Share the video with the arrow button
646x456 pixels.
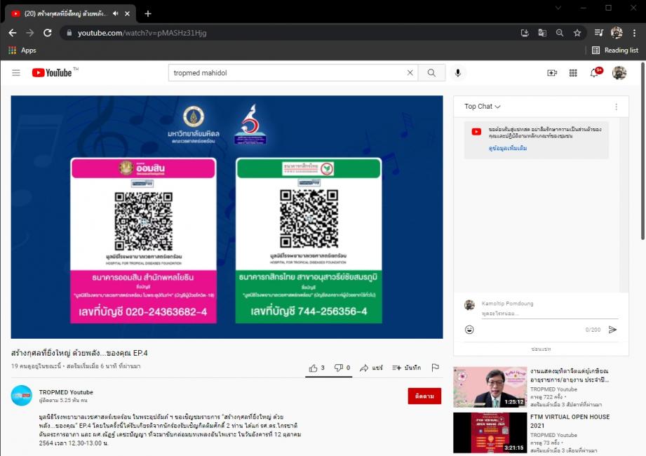(371, 368)
